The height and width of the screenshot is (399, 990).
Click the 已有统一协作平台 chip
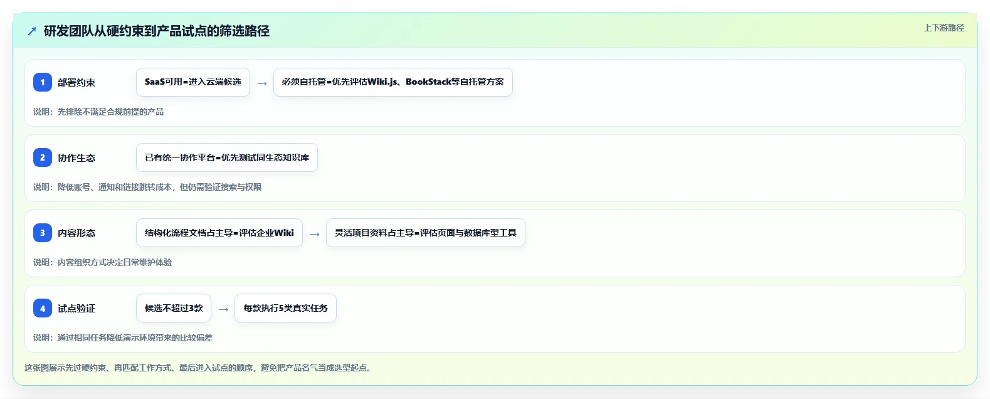227,157
